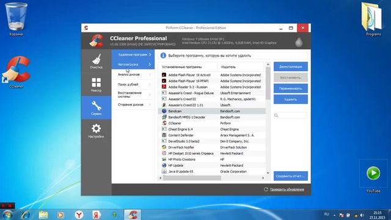Open the media player taskbar icon
Viewport: 391px width, 220px height.
coord(60,215)
